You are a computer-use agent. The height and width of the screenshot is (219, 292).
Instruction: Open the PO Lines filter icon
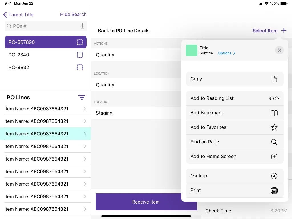point(82,97)
